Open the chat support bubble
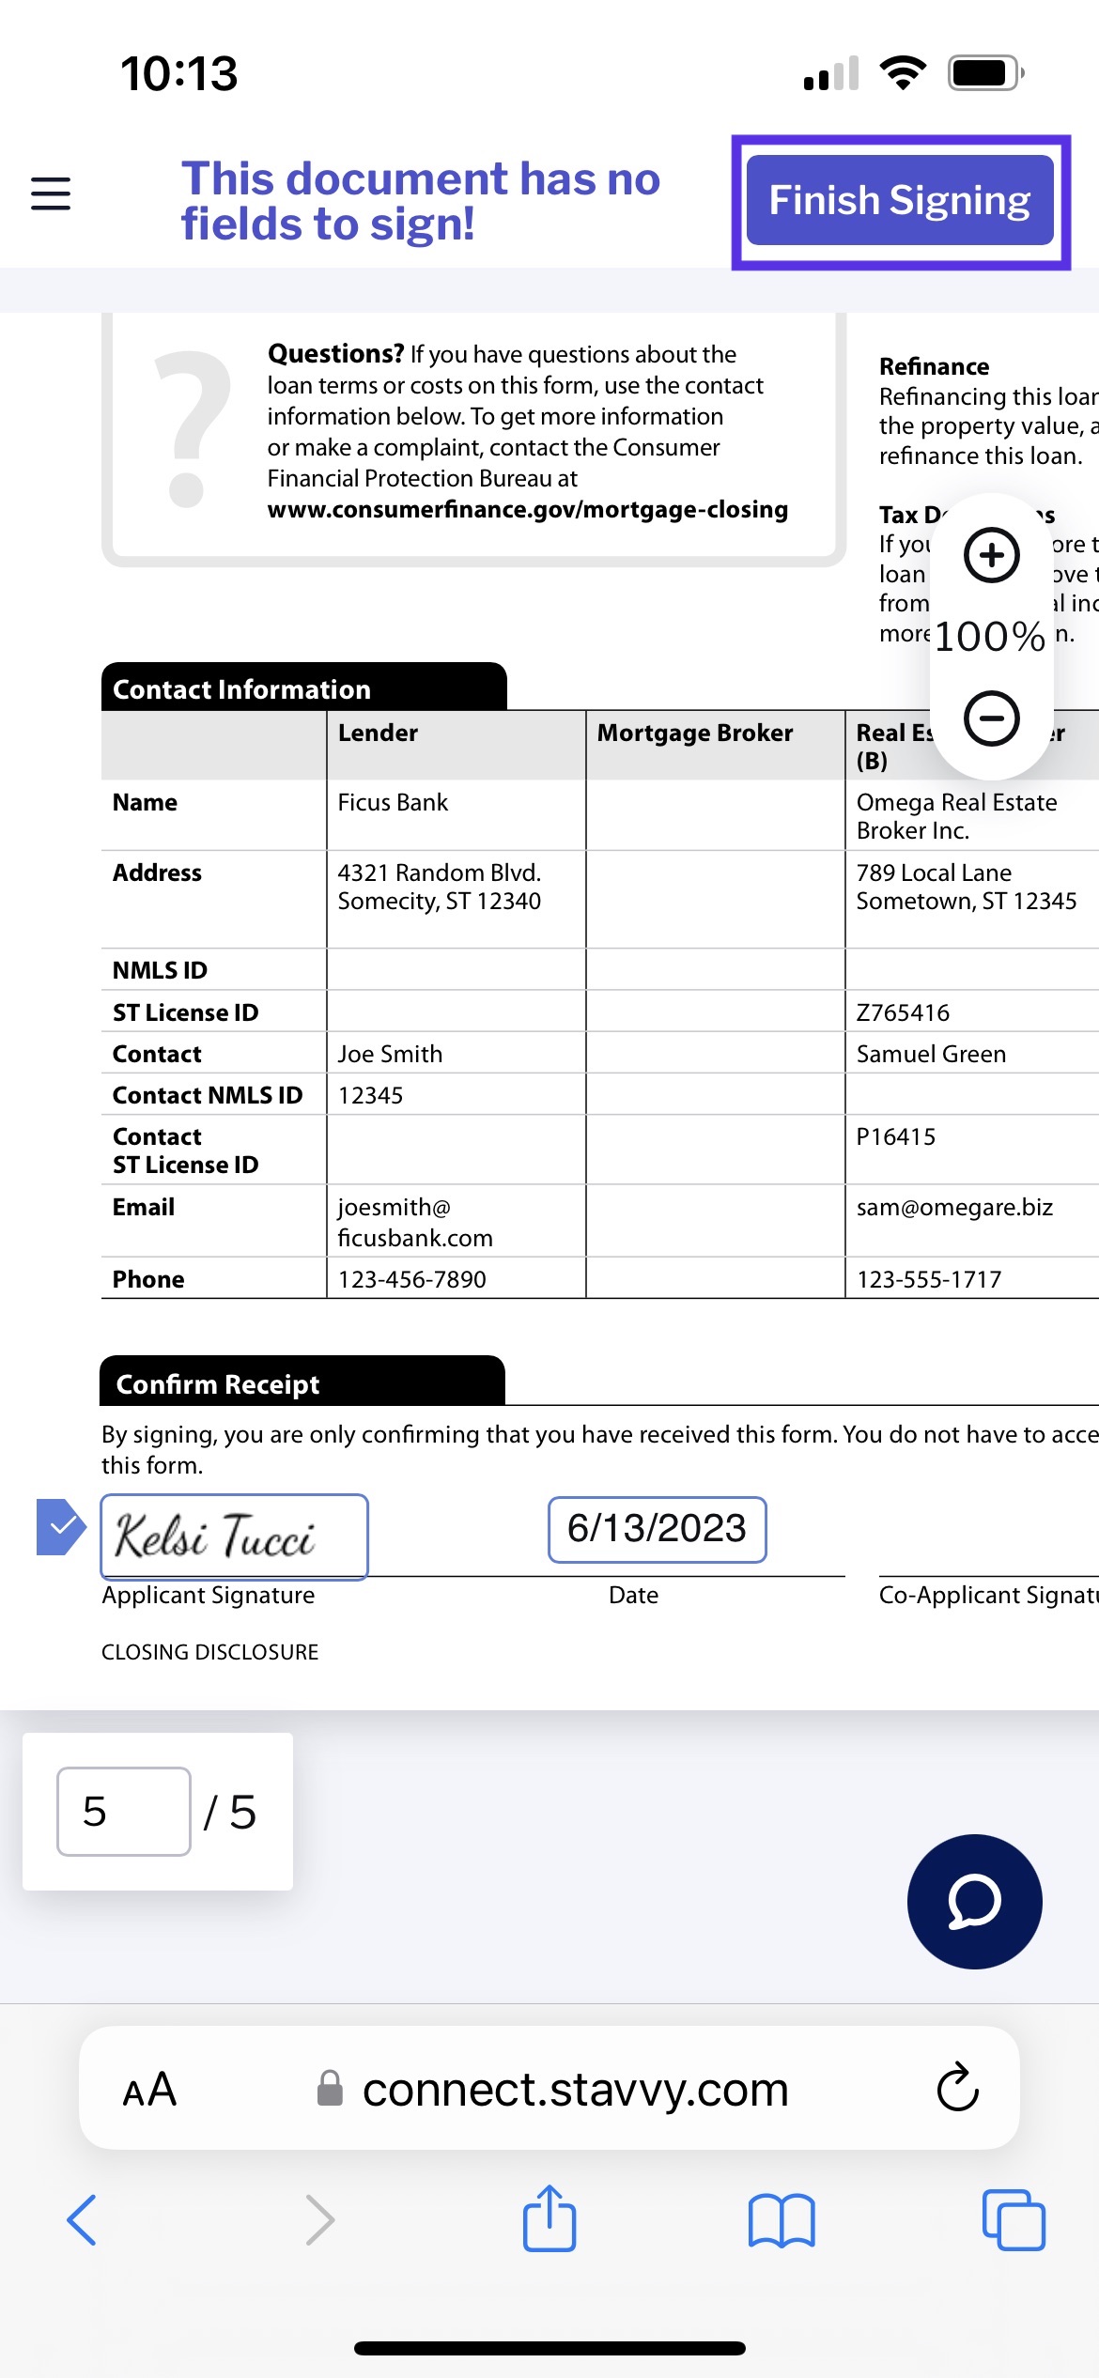This screenshot has width=1099, height=2378. 975,1902
